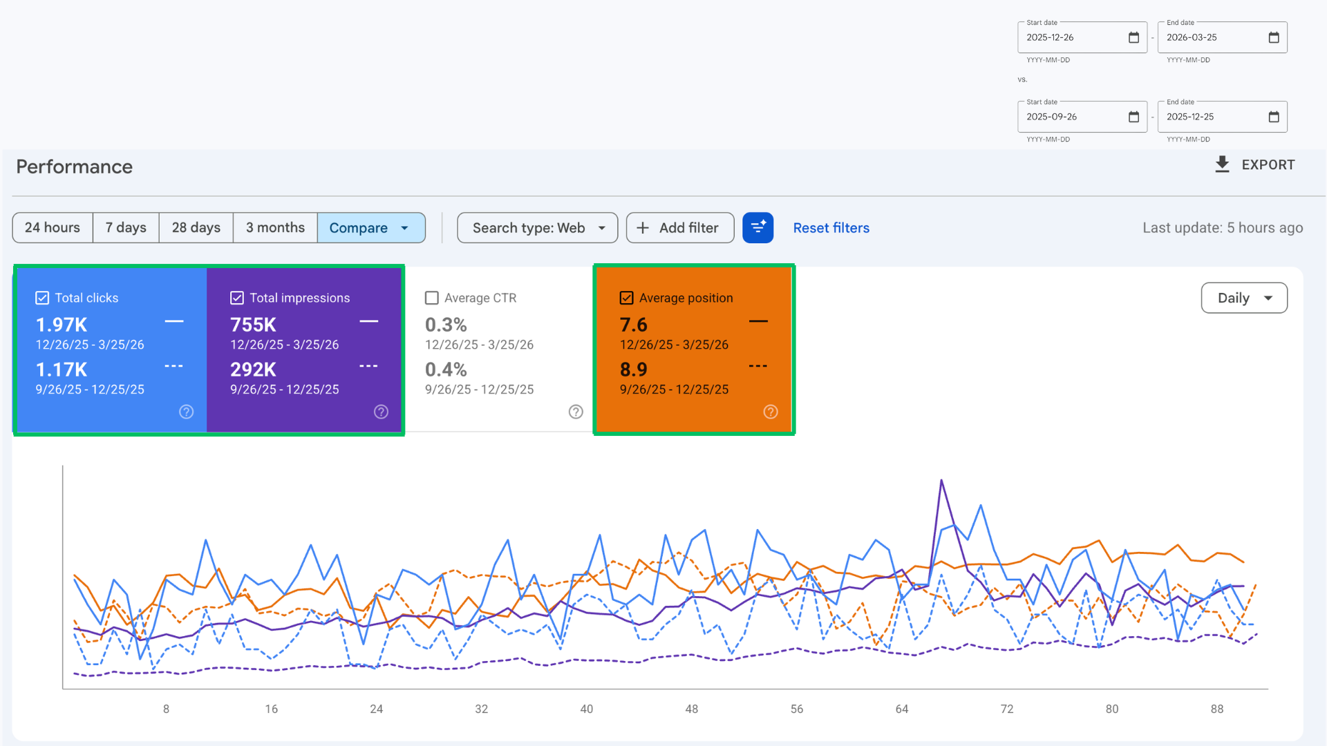
Task: Enable the Average CTR checkbox
Action: click(432, 298)
